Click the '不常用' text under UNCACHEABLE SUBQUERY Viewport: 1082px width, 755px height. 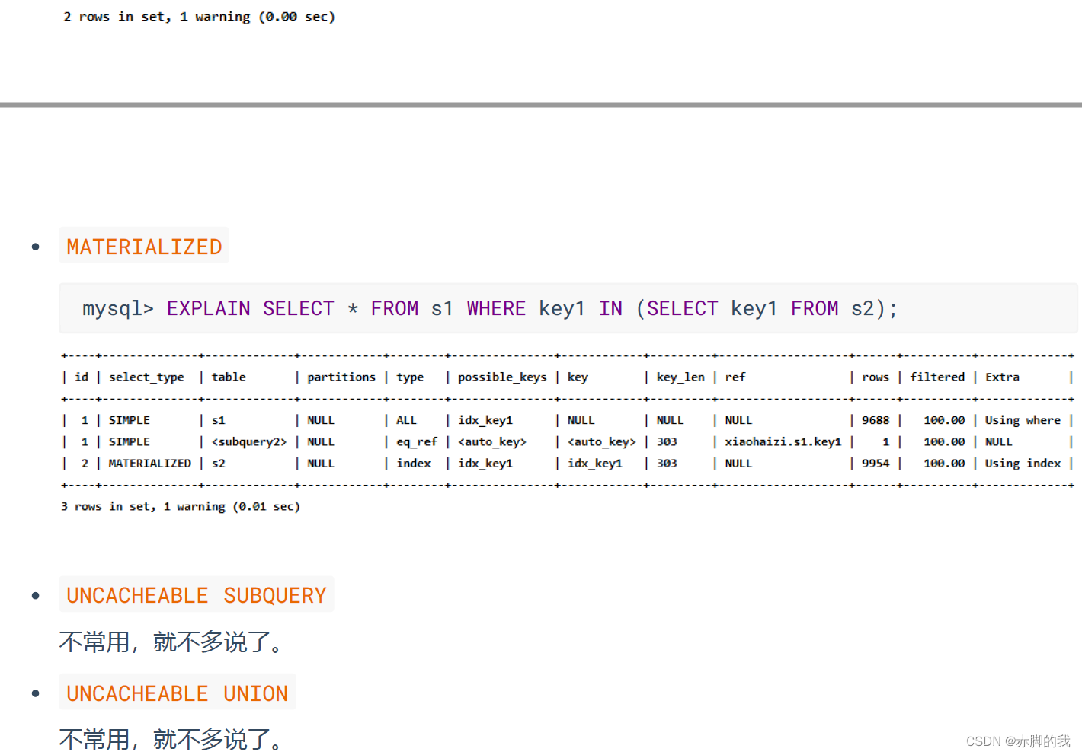(94, 642)
